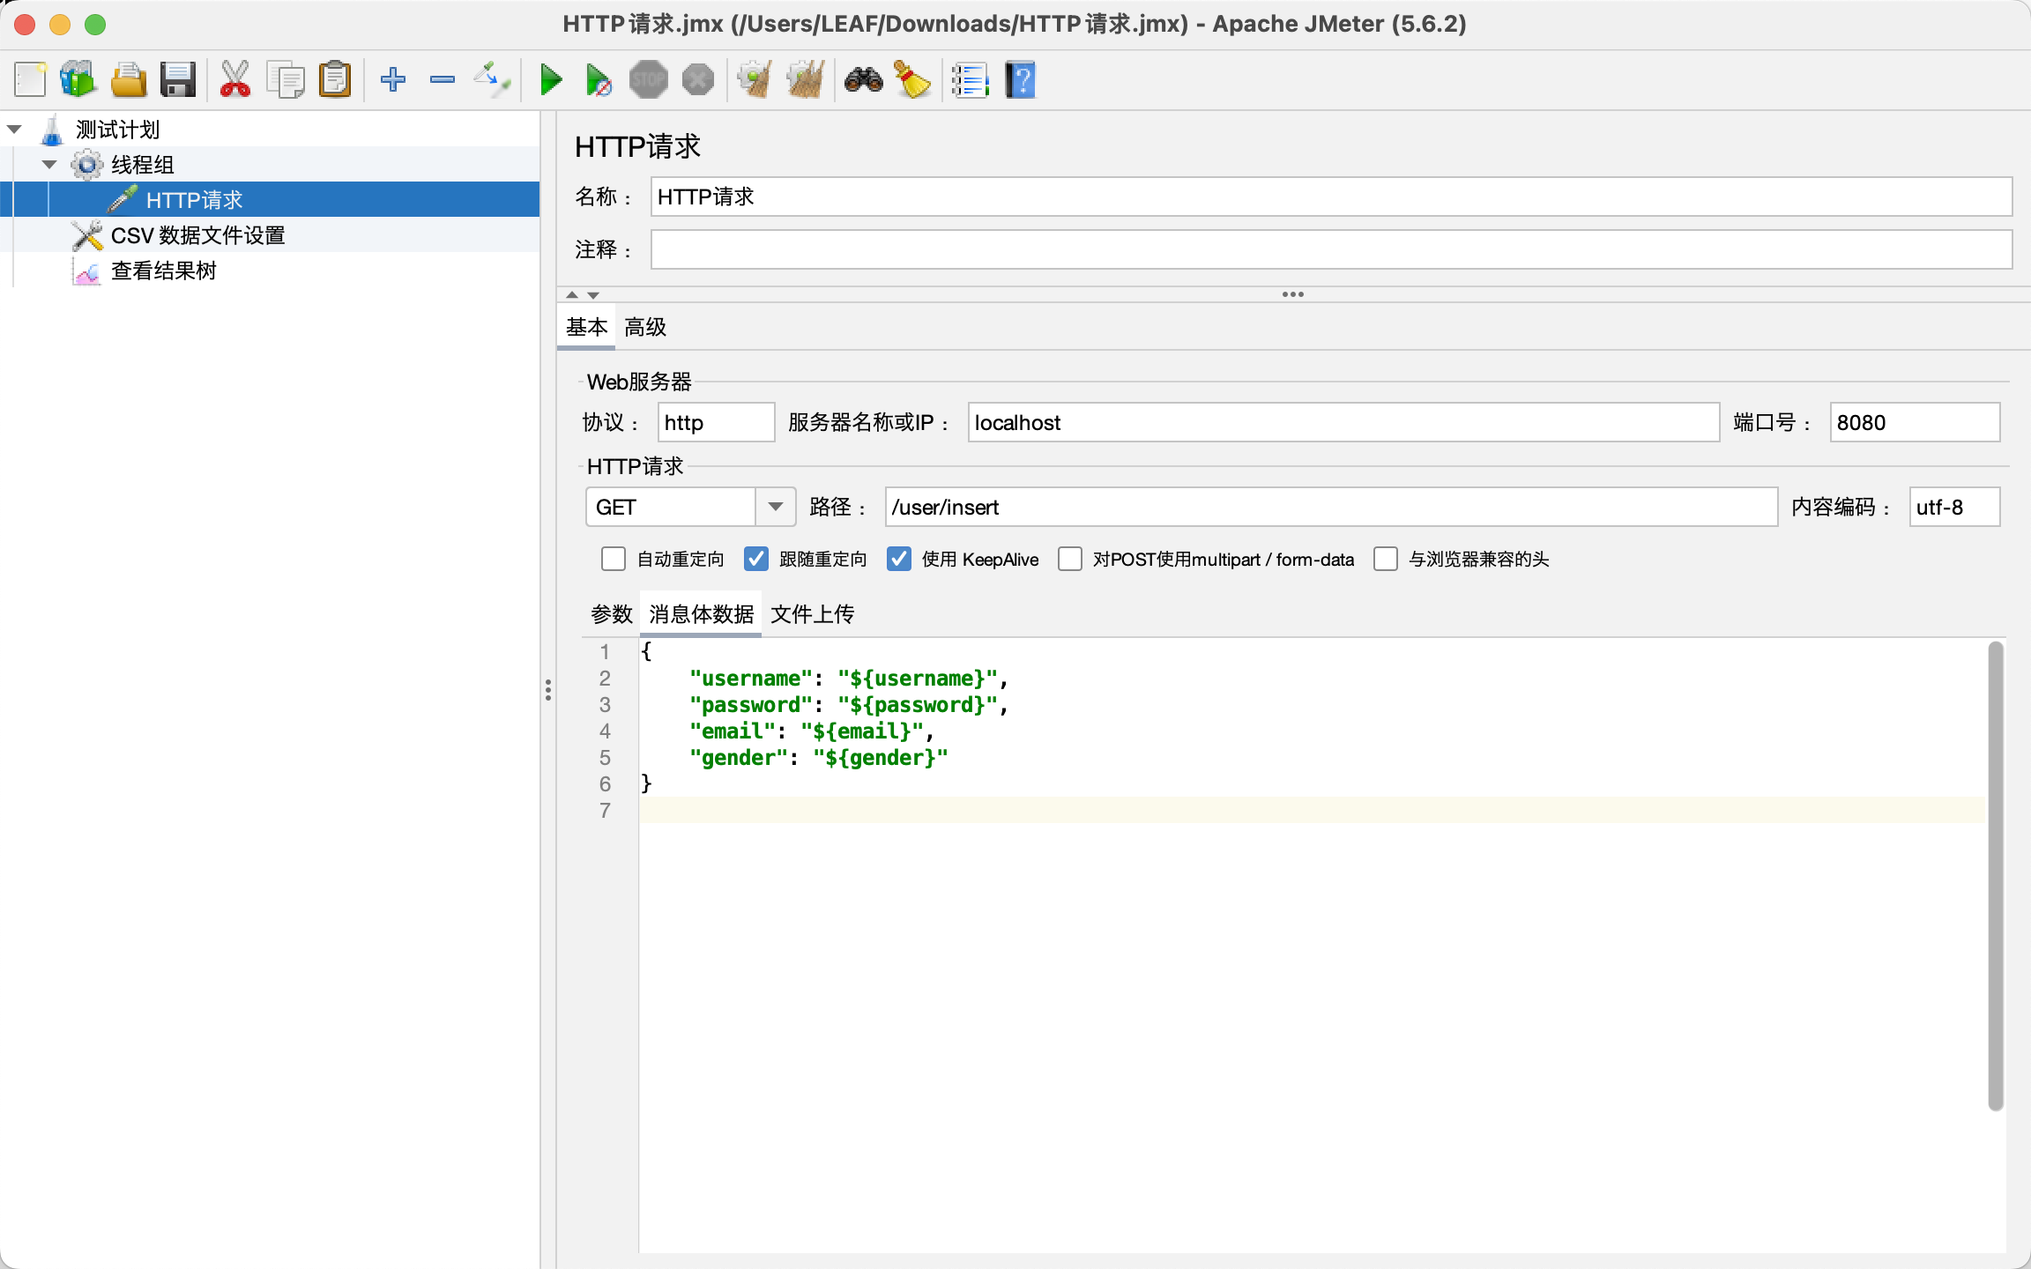Open the 参数 tab

[x=612, y=614]
